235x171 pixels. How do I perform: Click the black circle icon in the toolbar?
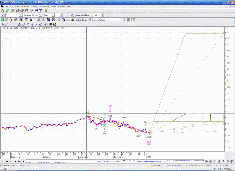(31, 20)
